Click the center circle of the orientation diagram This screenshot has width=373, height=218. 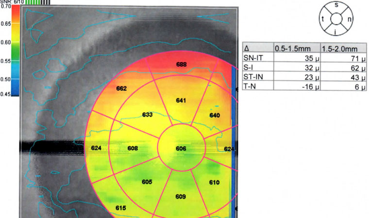pos(337,18)
